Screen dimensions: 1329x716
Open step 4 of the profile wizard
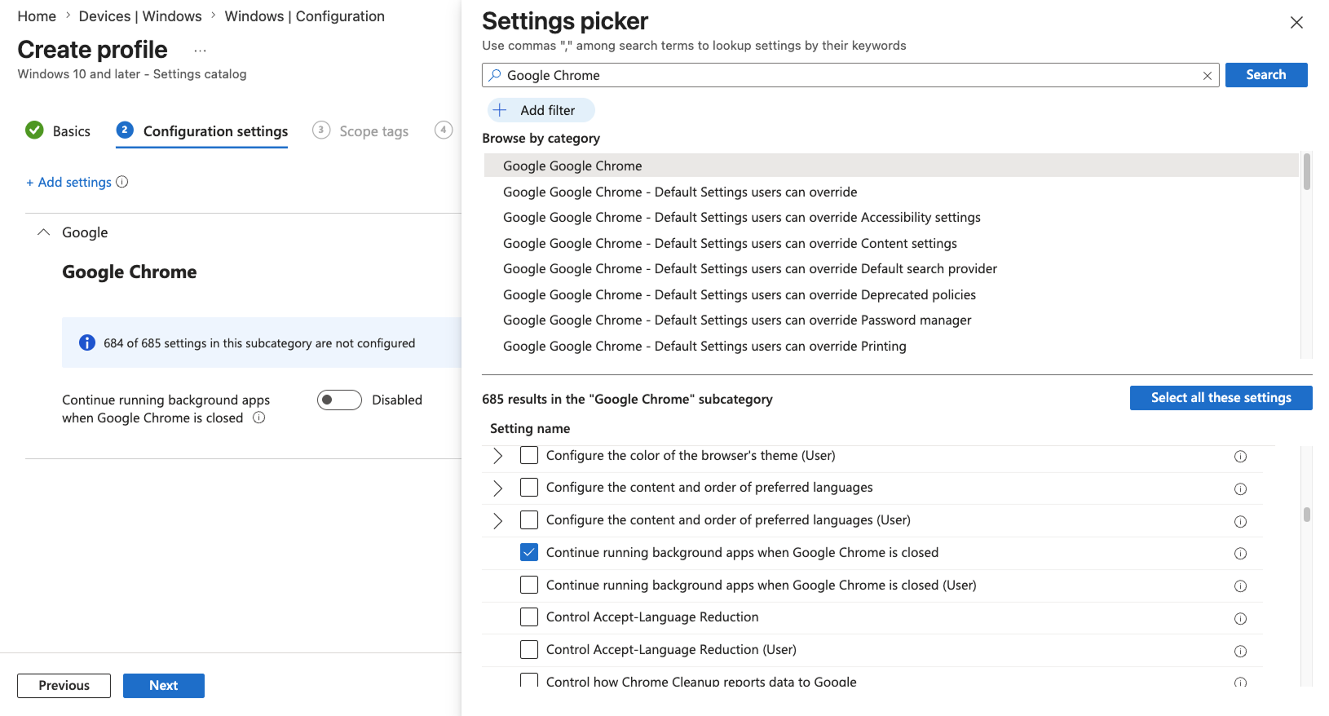point(444,130)
